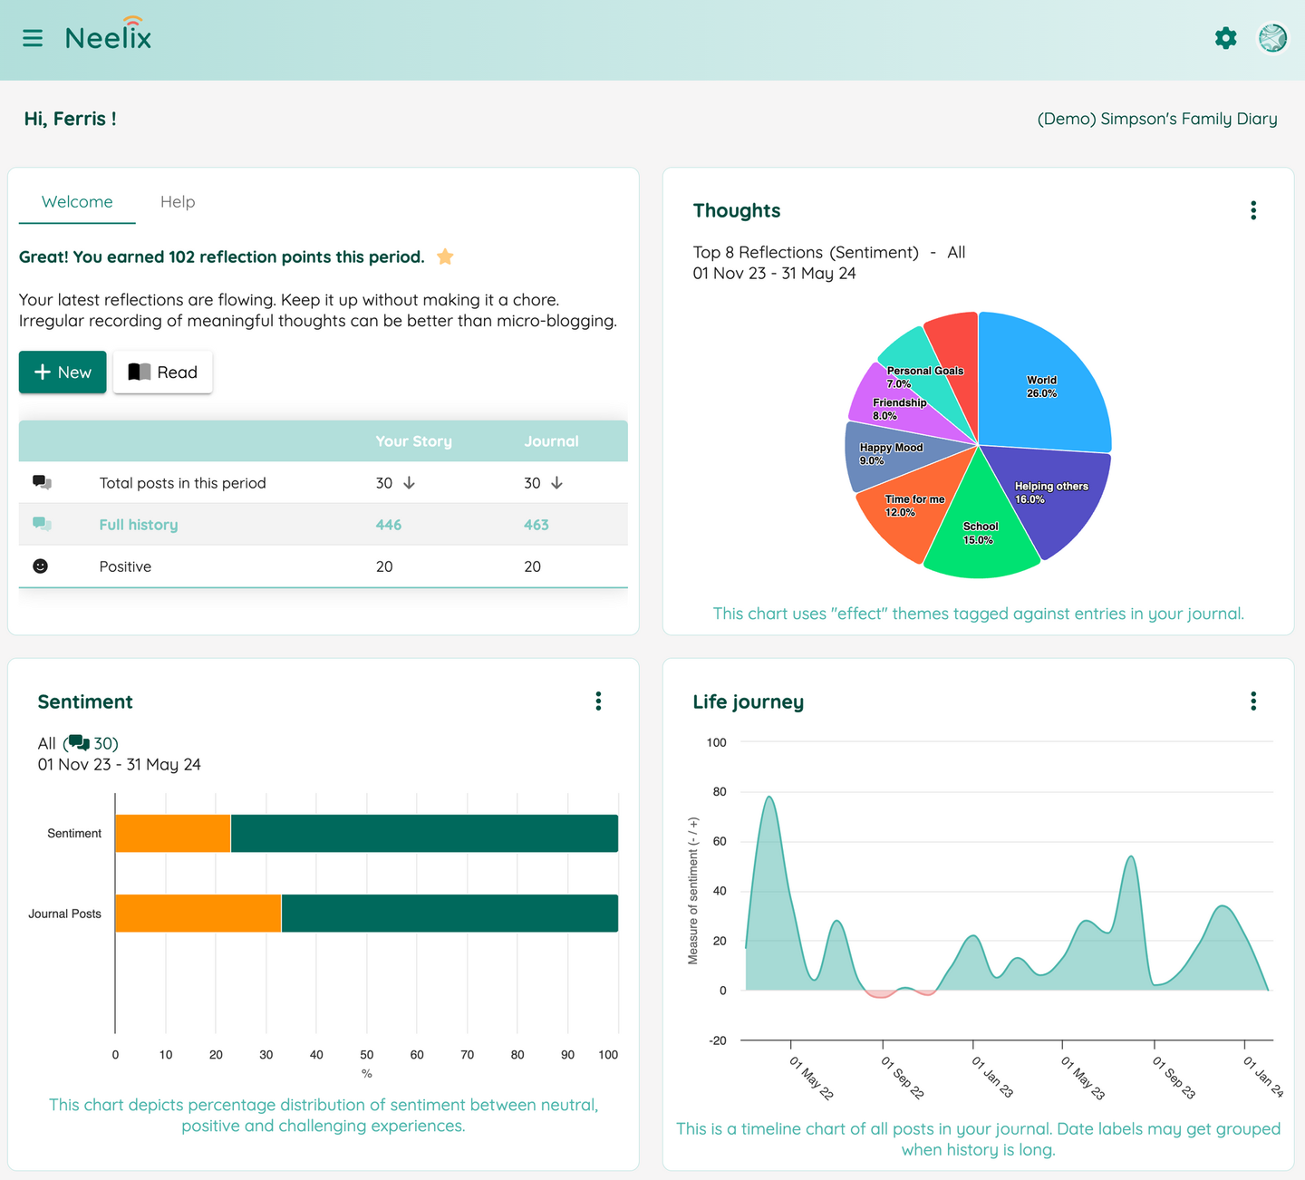Image resolution: width=1305 pixels, height=1180 pixels.
Task: Open the Read button
Action: [162, 372]
